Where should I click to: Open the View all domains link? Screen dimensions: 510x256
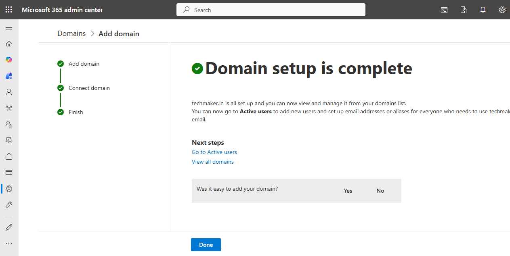(x=212, y=162)
